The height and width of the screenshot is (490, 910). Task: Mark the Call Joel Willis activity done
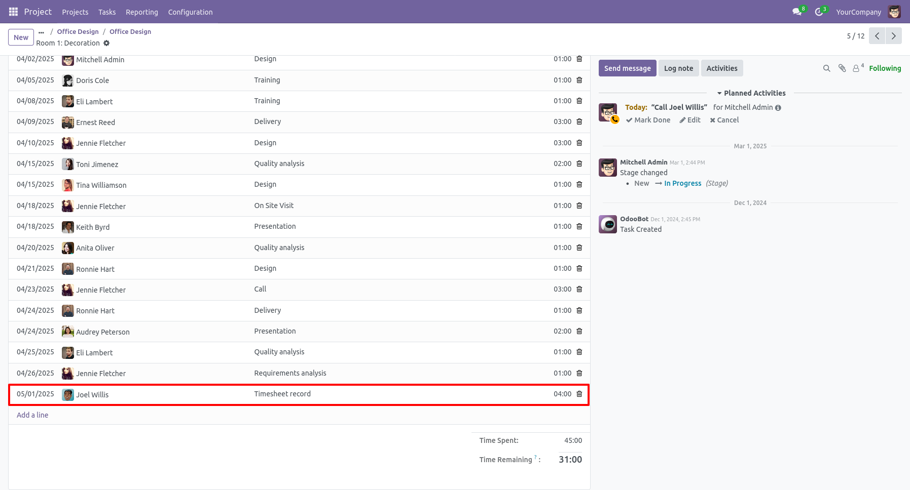(648, 120)
